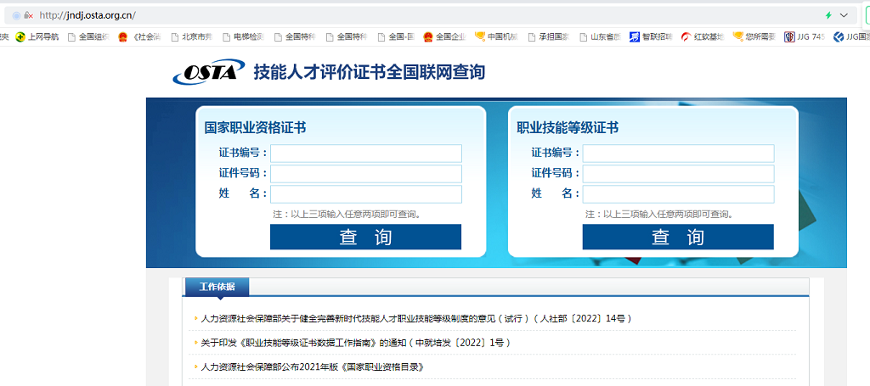
Task: Click the insecure connection lock icon
Action: coord(28,15)
